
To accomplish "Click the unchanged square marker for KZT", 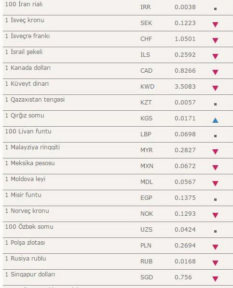I will 215,104.
